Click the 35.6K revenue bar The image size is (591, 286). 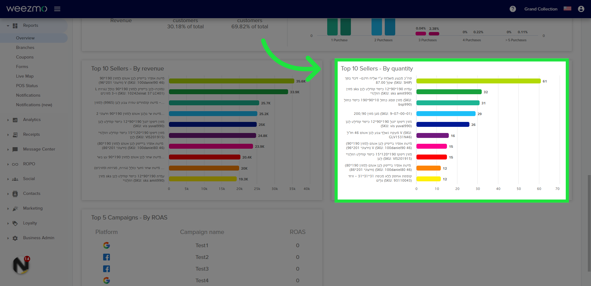pos(231,81)
